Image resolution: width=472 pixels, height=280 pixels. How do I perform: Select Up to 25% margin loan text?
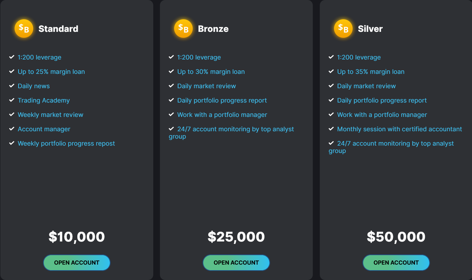click(x=51, y=72)
